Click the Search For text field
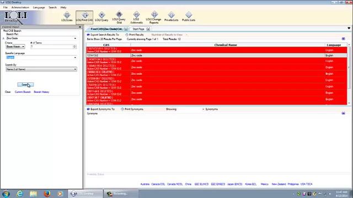Screen dimensions: 353x198 pos(39,38)
